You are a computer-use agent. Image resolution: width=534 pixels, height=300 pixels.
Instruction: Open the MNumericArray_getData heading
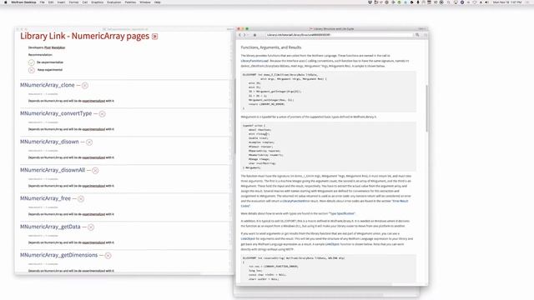click(50, 227)
